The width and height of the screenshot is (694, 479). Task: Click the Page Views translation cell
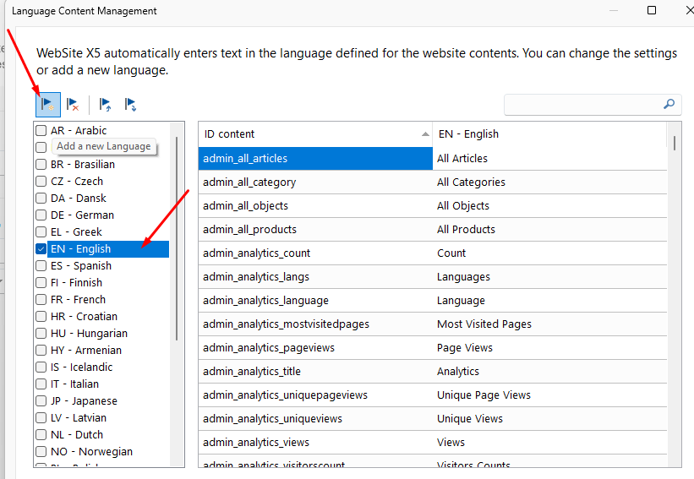549,348
